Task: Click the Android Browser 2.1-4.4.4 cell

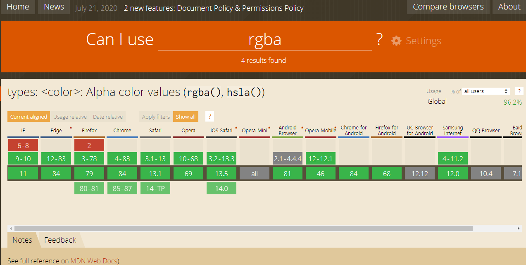Action: [288, 158]
